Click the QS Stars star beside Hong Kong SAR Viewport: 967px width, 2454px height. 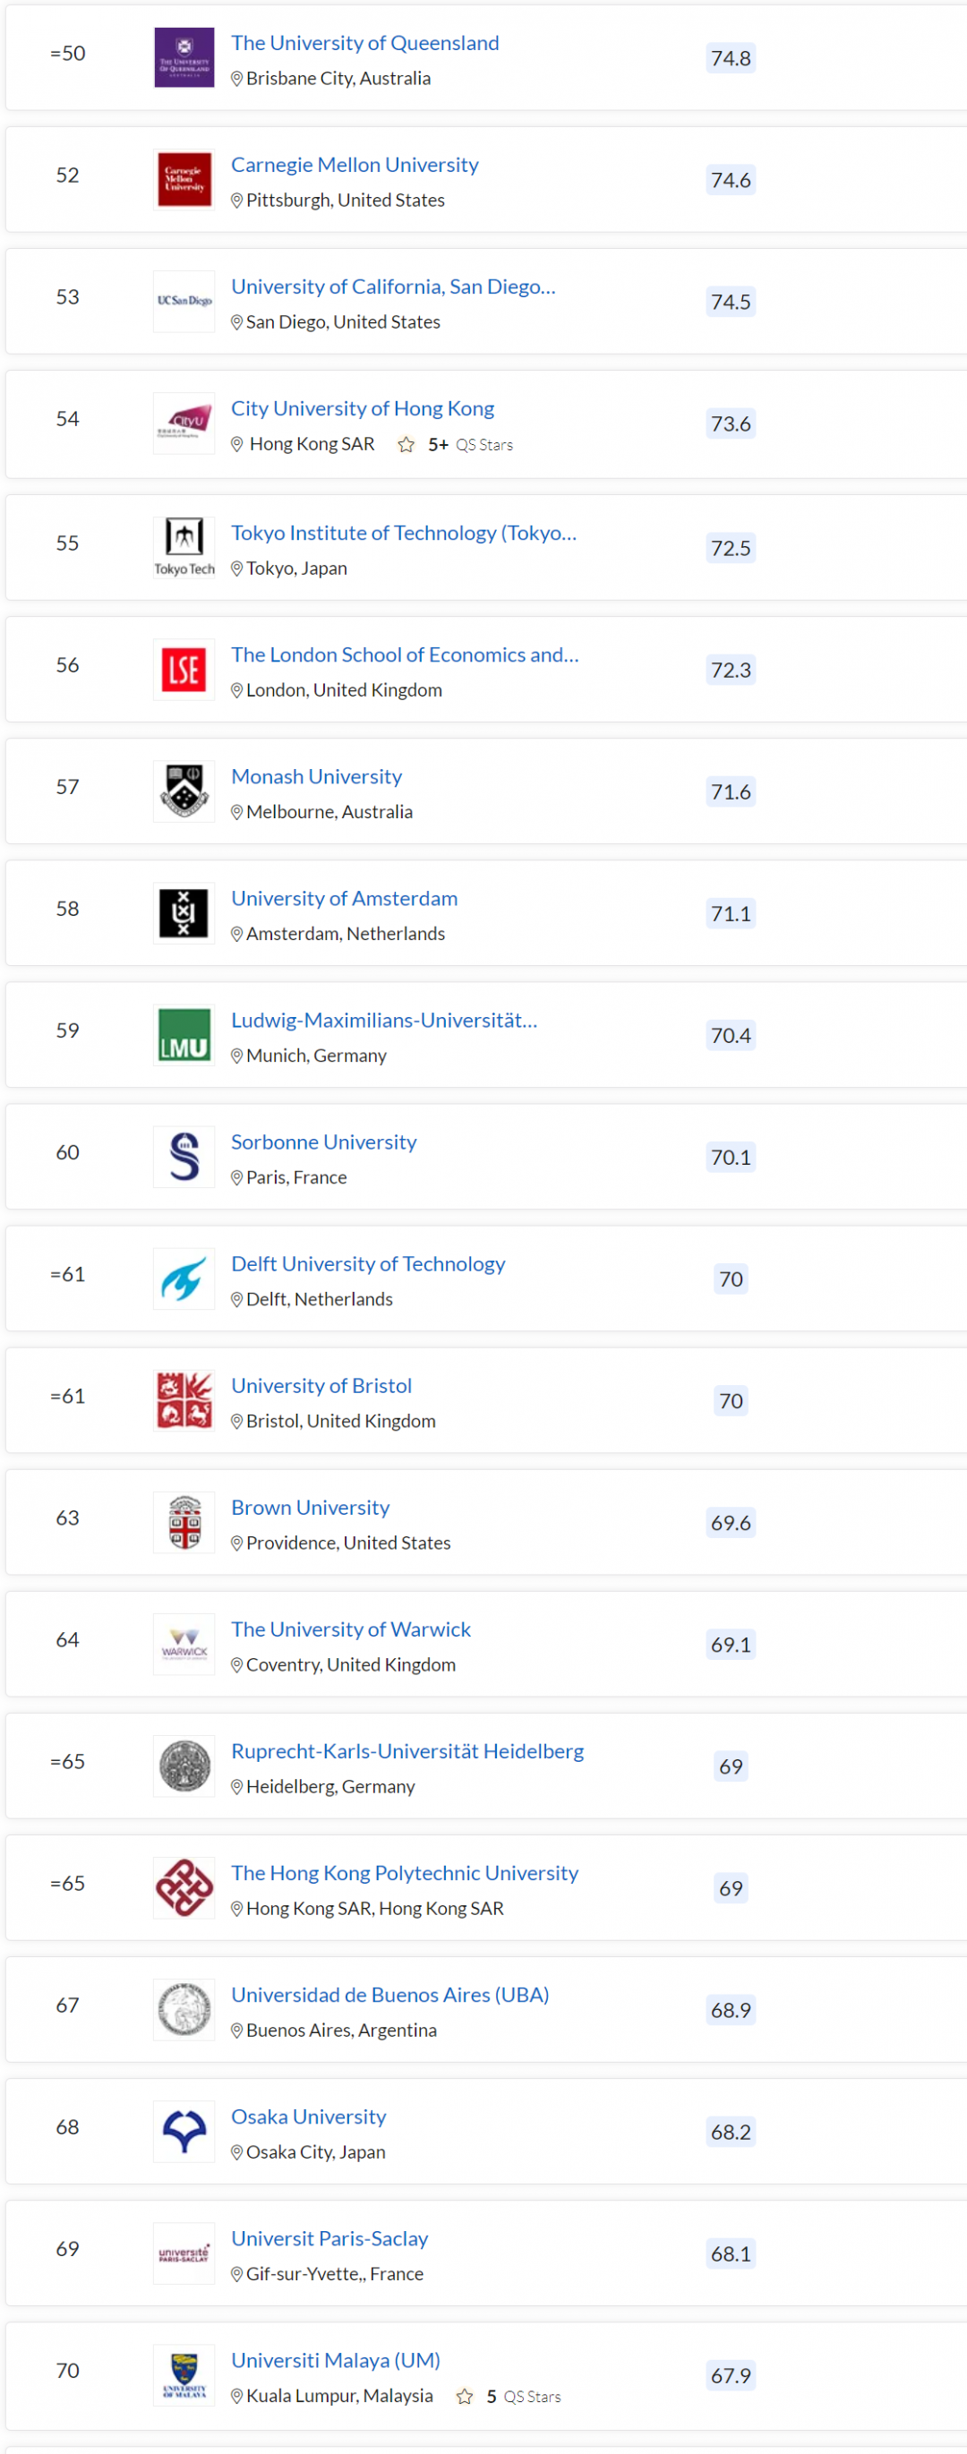point(406,445)
